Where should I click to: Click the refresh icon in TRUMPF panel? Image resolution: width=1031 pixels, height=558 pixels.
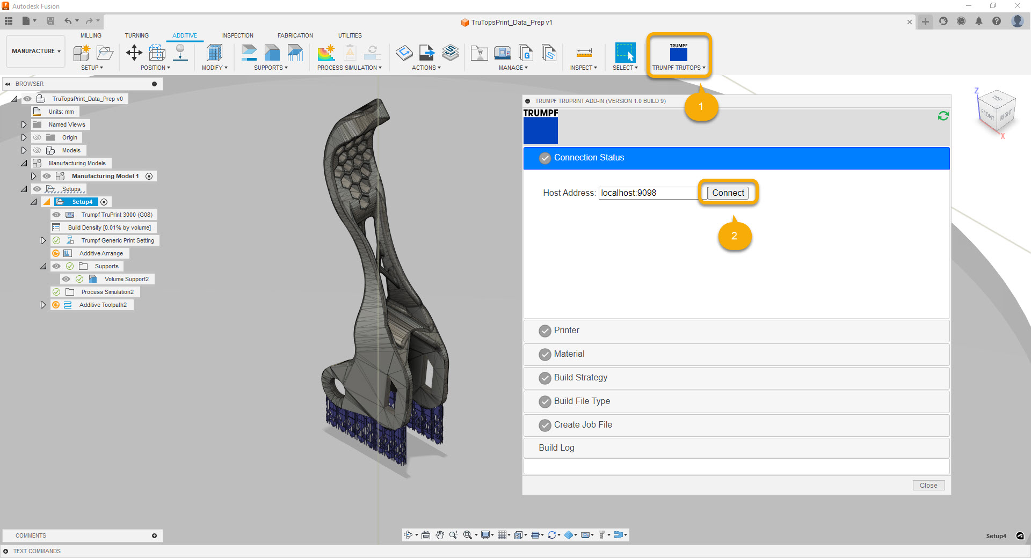(943, 116)
